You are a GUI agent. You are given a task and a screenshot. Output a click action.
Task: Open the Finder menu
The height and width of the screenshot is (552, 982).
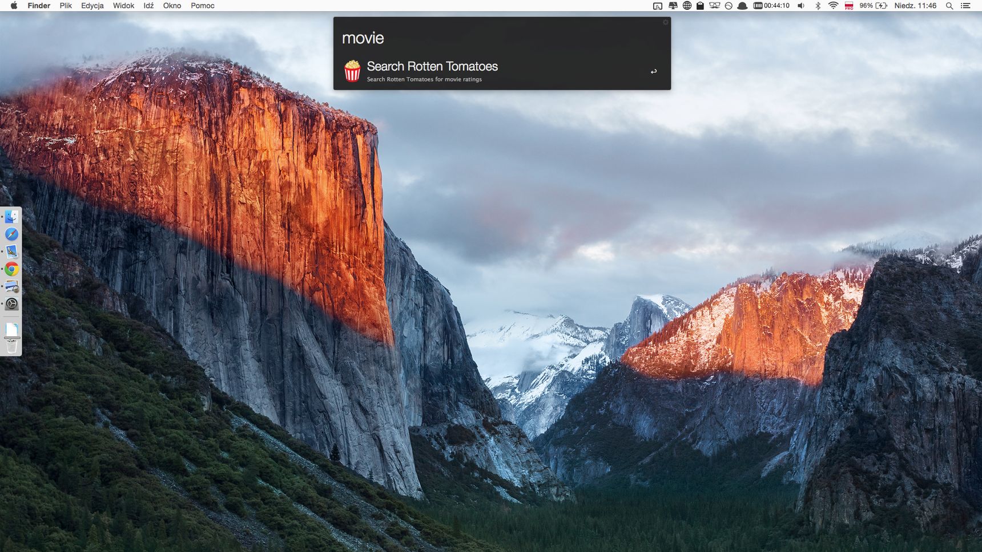pos(39,6)
